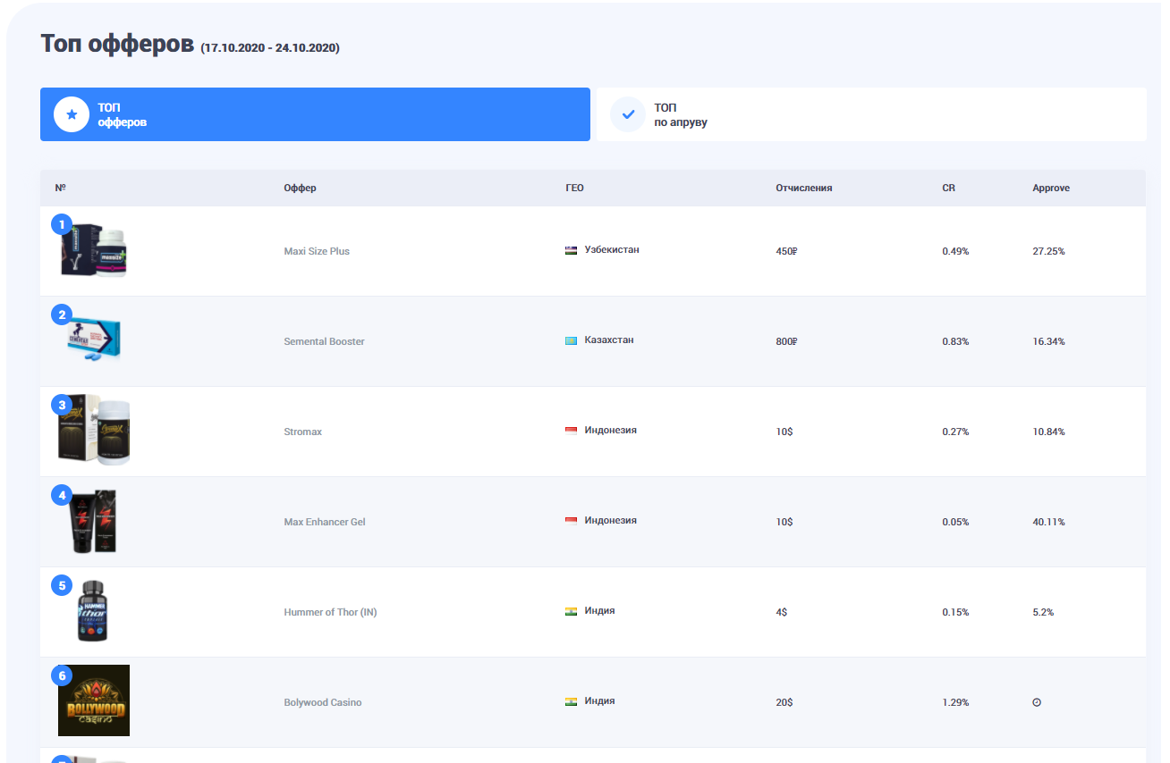1170x763 pixels.
Task: Click the 20$ payout value
Action: pos(784,702)
